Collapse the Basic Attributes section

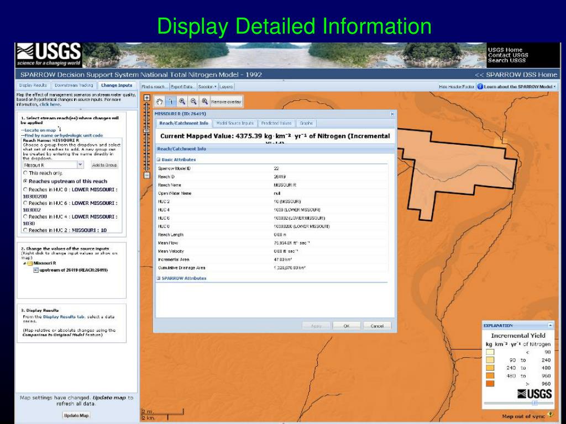[158, 160]
